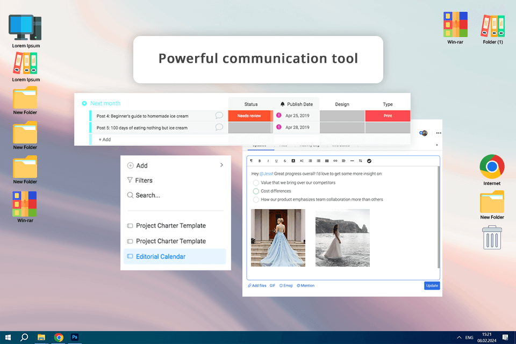Open the Internet Chrome desktop icon

click(492, 169)
